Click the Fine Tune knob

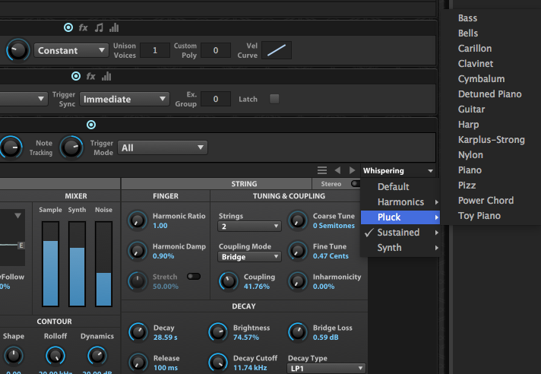click(297, 251)
